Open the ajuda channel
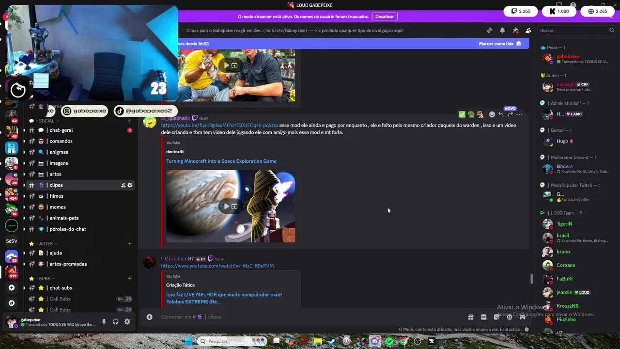Viewport: 620px width, 349px height. [x=80, y=253]
